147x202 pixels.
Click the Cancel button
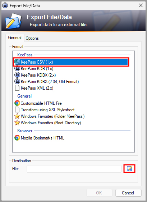(x=128, y=193)
